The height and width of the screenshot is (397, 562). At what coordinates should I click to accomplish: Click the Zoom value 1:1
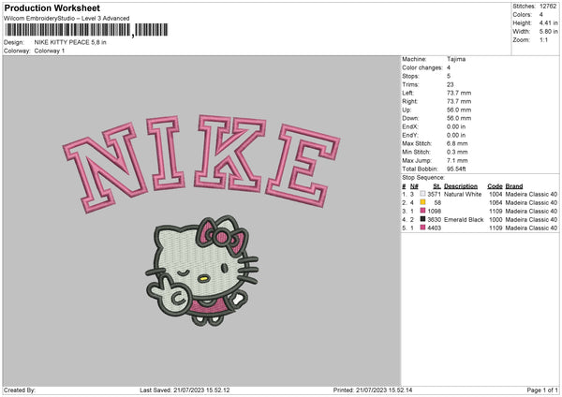coord(543,40)
